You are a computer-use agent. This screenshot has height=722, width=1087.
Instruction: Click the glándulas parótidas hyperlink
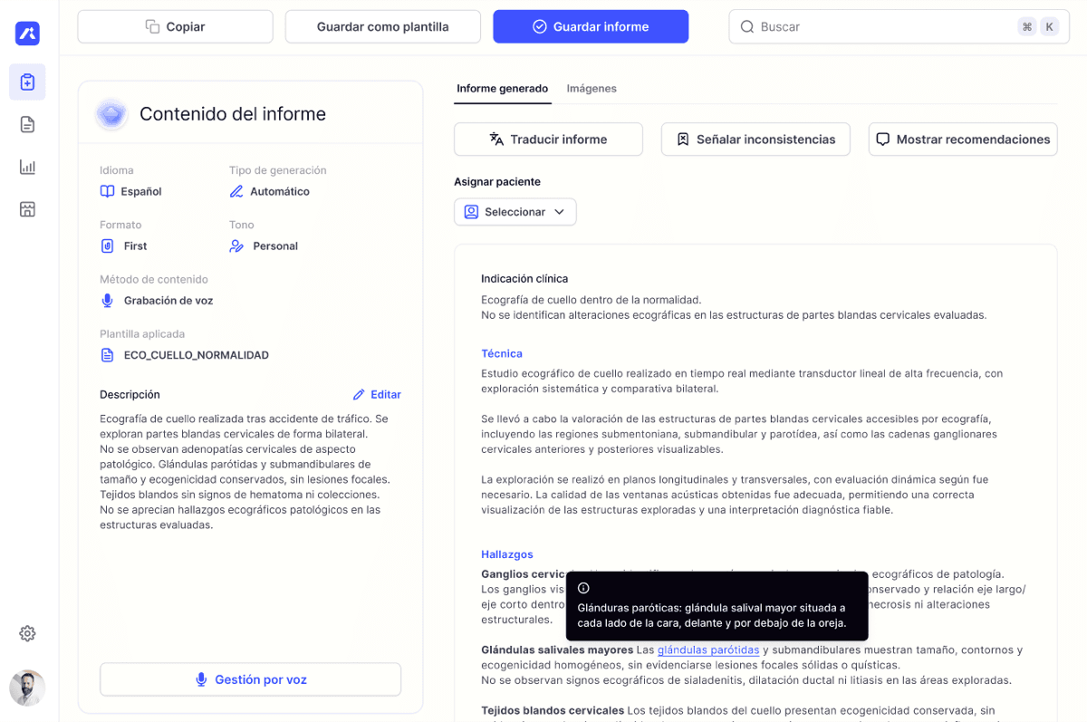click(x=708, y=650)
